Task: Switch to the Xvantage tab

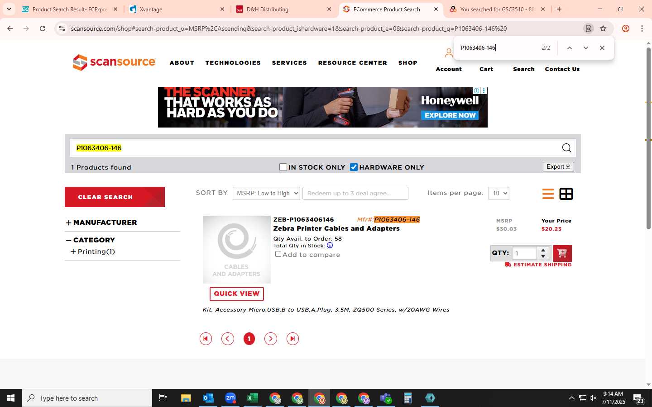Action: (x=177, y=9)
